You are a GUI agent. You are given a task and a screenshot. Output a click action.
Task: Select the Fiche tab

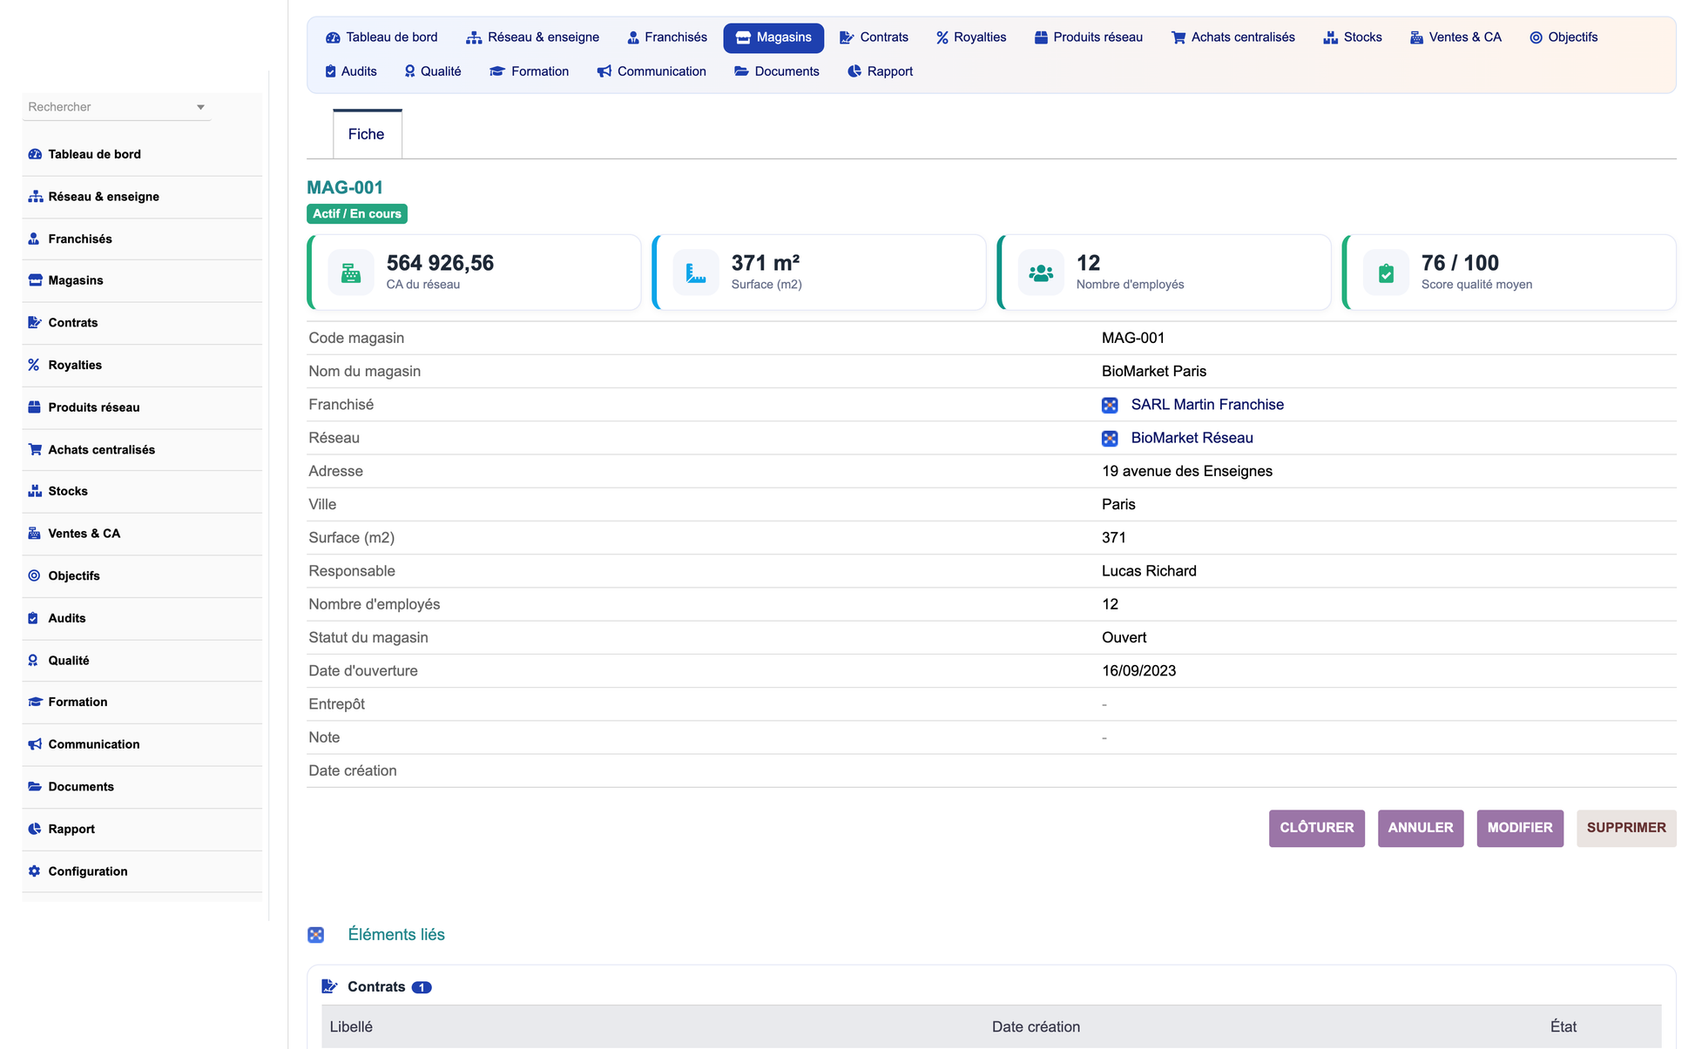point(367,134)
